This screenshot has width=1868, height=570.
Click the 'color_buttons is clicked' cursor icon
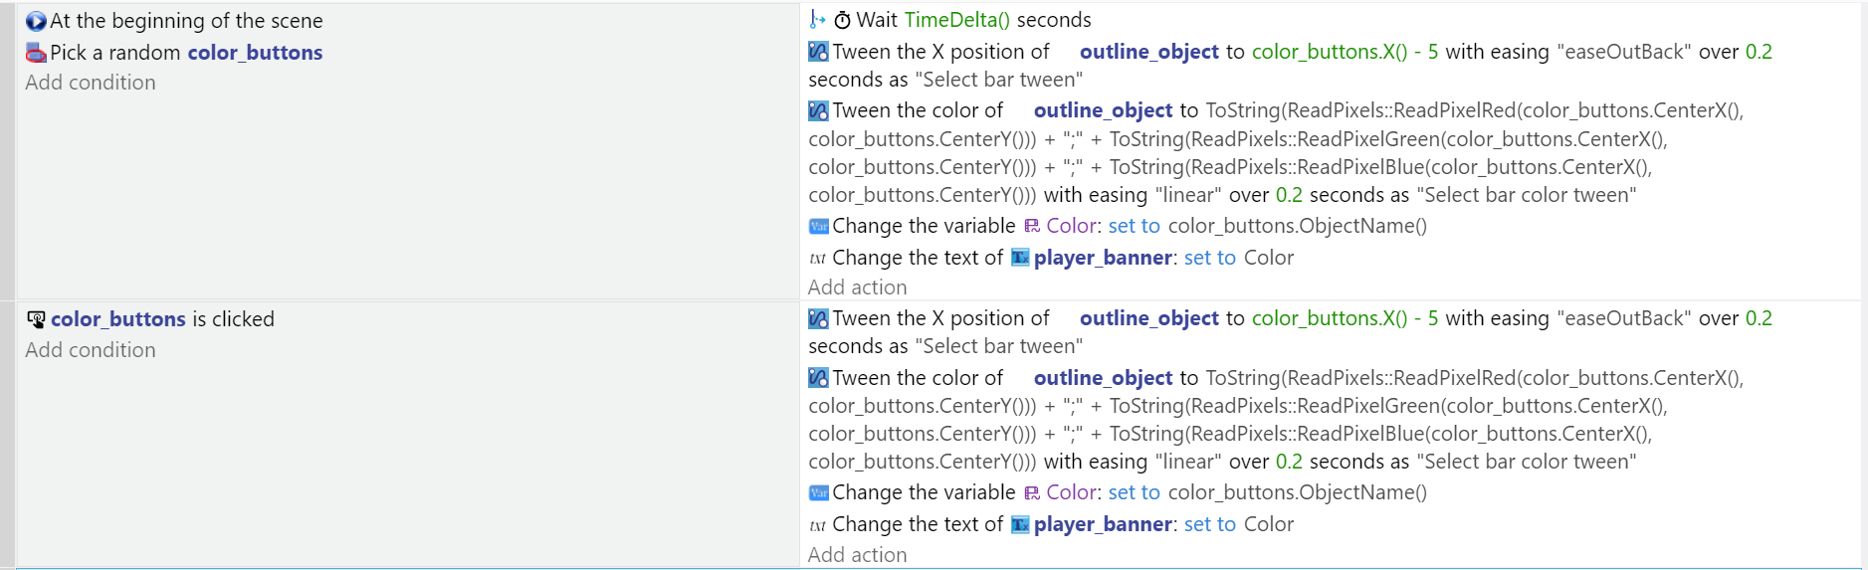tap(36, 319)
